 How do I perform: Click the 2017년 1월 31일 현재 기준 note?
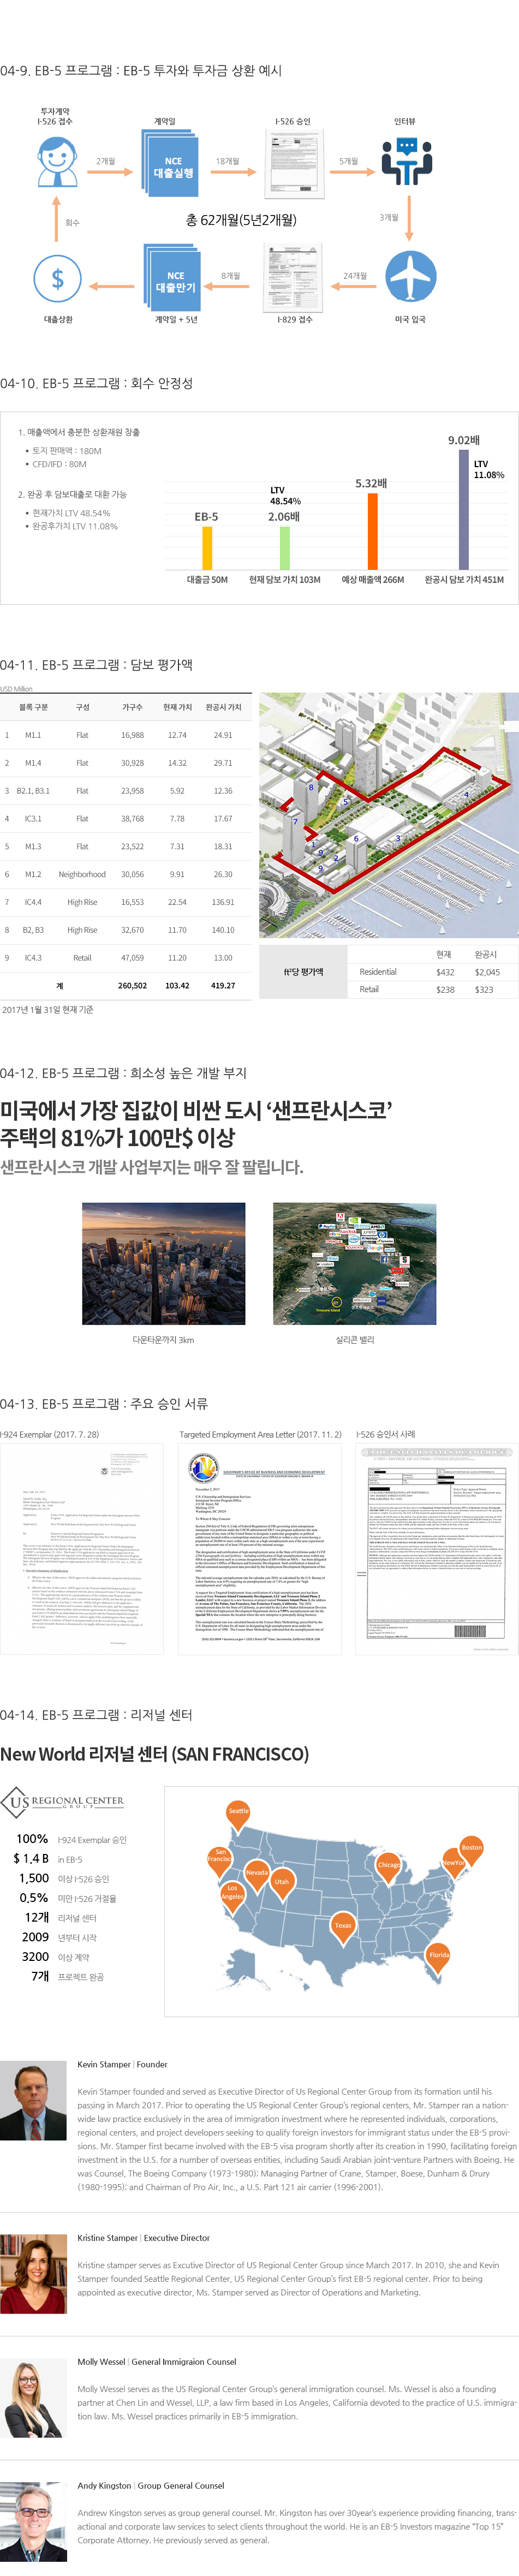pos(47,1010)
